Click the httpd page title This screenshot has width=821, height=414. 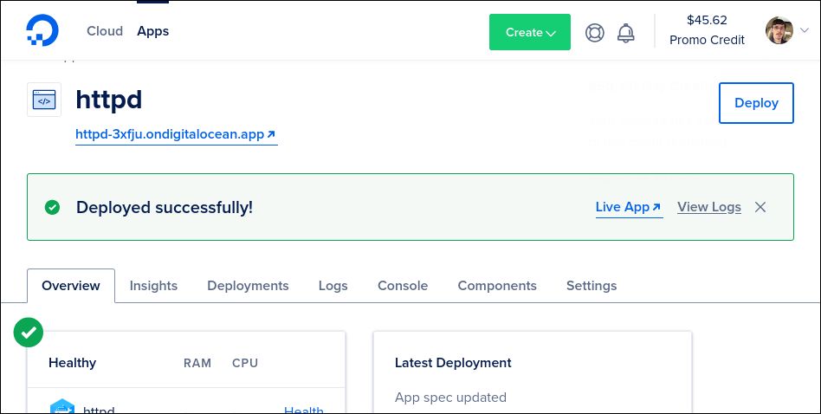[109, 100]
